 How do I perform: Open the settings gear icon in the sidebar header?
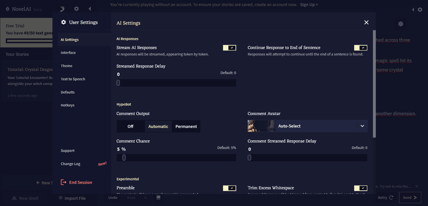pos(77,9)
